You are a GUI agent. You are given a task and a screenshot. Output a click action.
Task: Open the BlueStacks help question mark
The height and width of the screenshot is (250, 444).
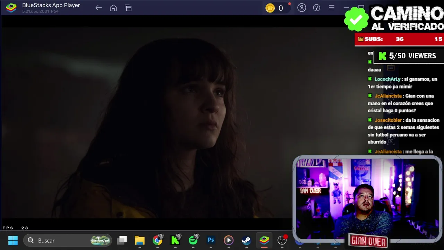tap(317, 8)
